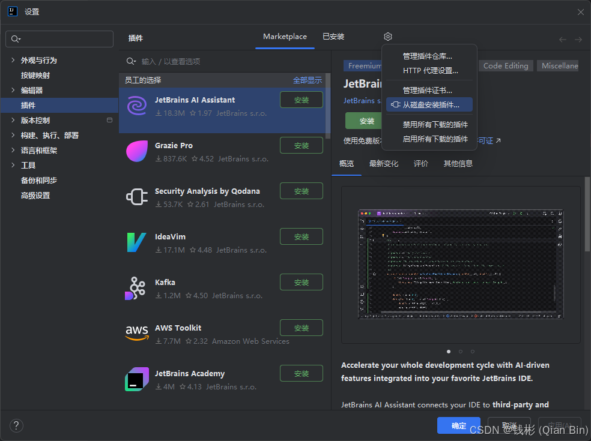Install the Kafka plugin
This screenshot has width=591, height=441.
tap(302, 282)
